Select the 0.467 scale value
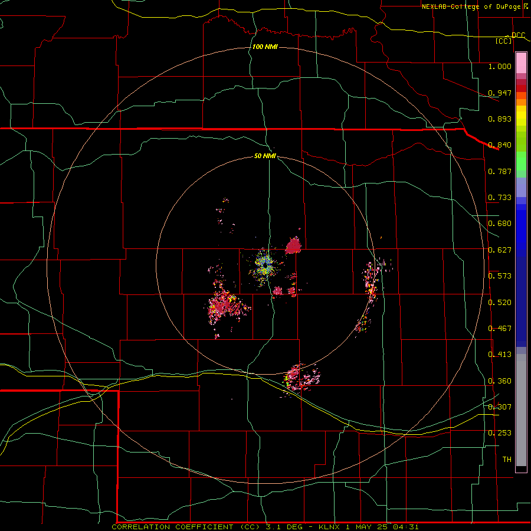The image size is (531, 531). tap(500, 329)
